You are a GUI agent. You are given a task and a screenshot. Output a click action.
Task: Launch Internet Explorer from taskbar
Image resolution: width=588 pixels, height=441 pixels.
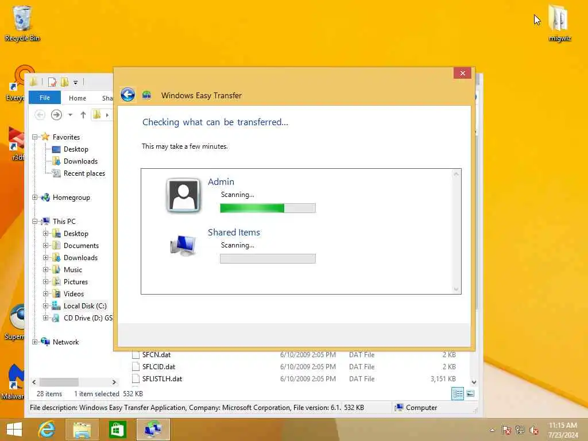click(x=47, y=430)
